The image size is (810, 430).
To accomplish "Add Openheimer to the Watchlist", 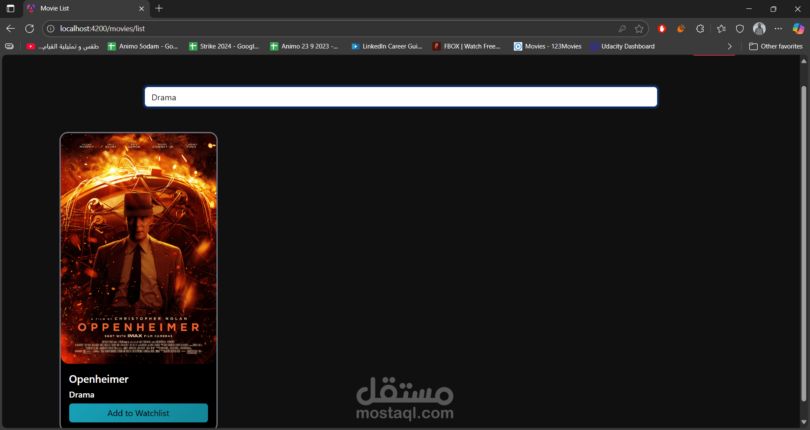I will [x=138, y=413].
